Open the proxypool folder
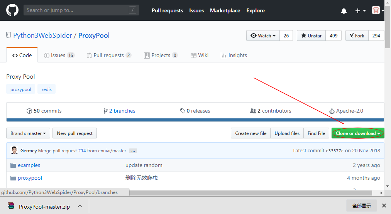This screenshot has width=391, height=214. point(30,178)
